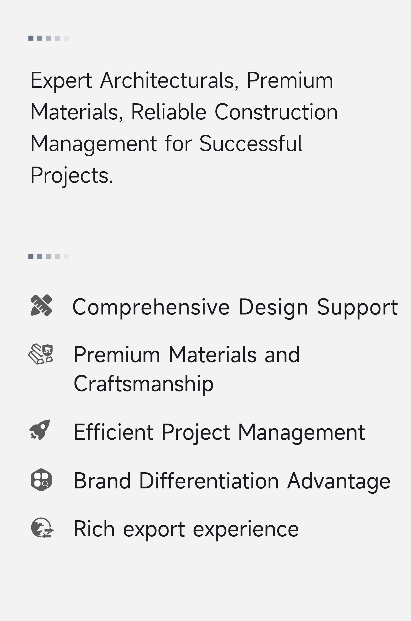
Task: Click darkest square in lower dotted divider
Action: point(31,257)
